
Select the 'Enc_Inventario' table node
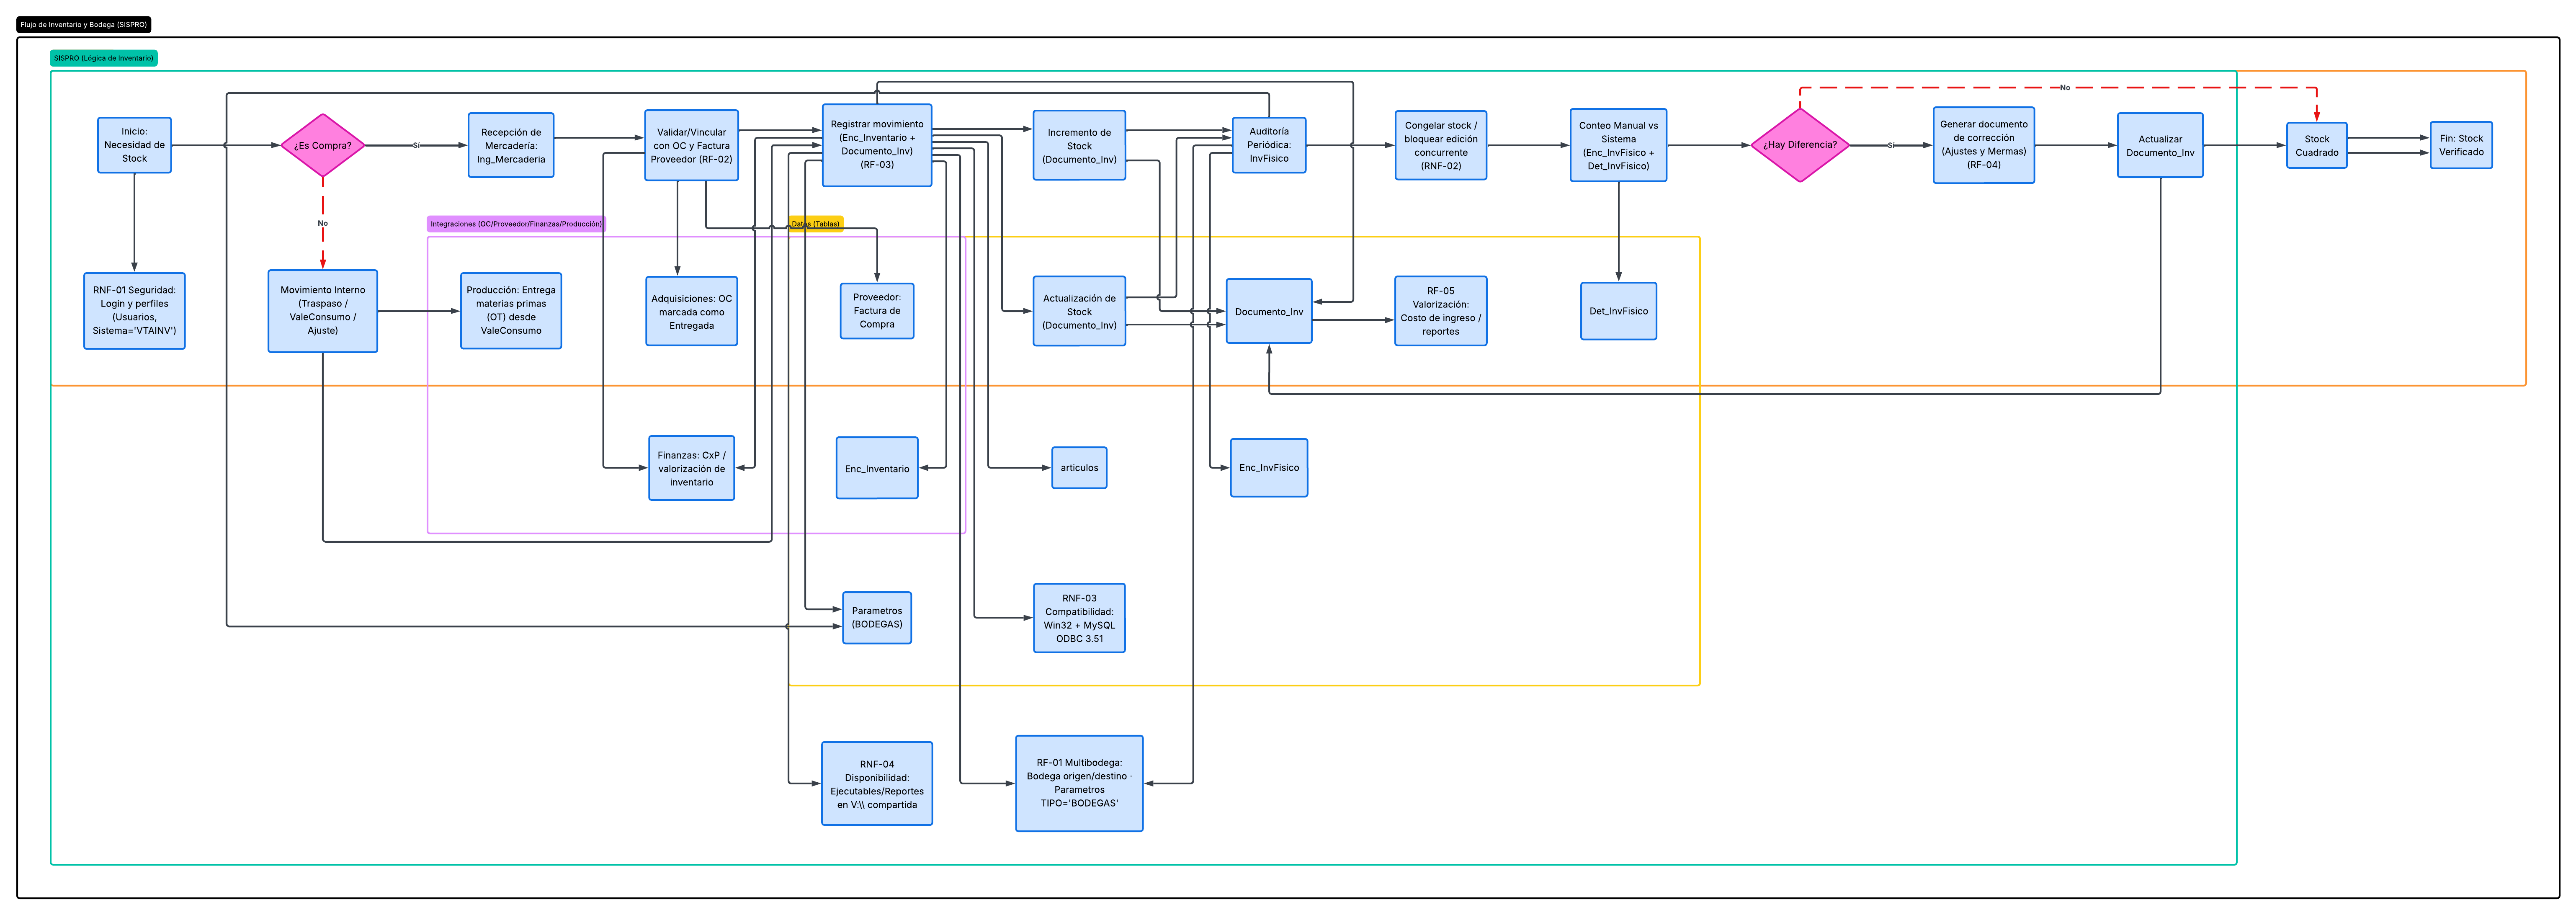[x=876, y=468]
